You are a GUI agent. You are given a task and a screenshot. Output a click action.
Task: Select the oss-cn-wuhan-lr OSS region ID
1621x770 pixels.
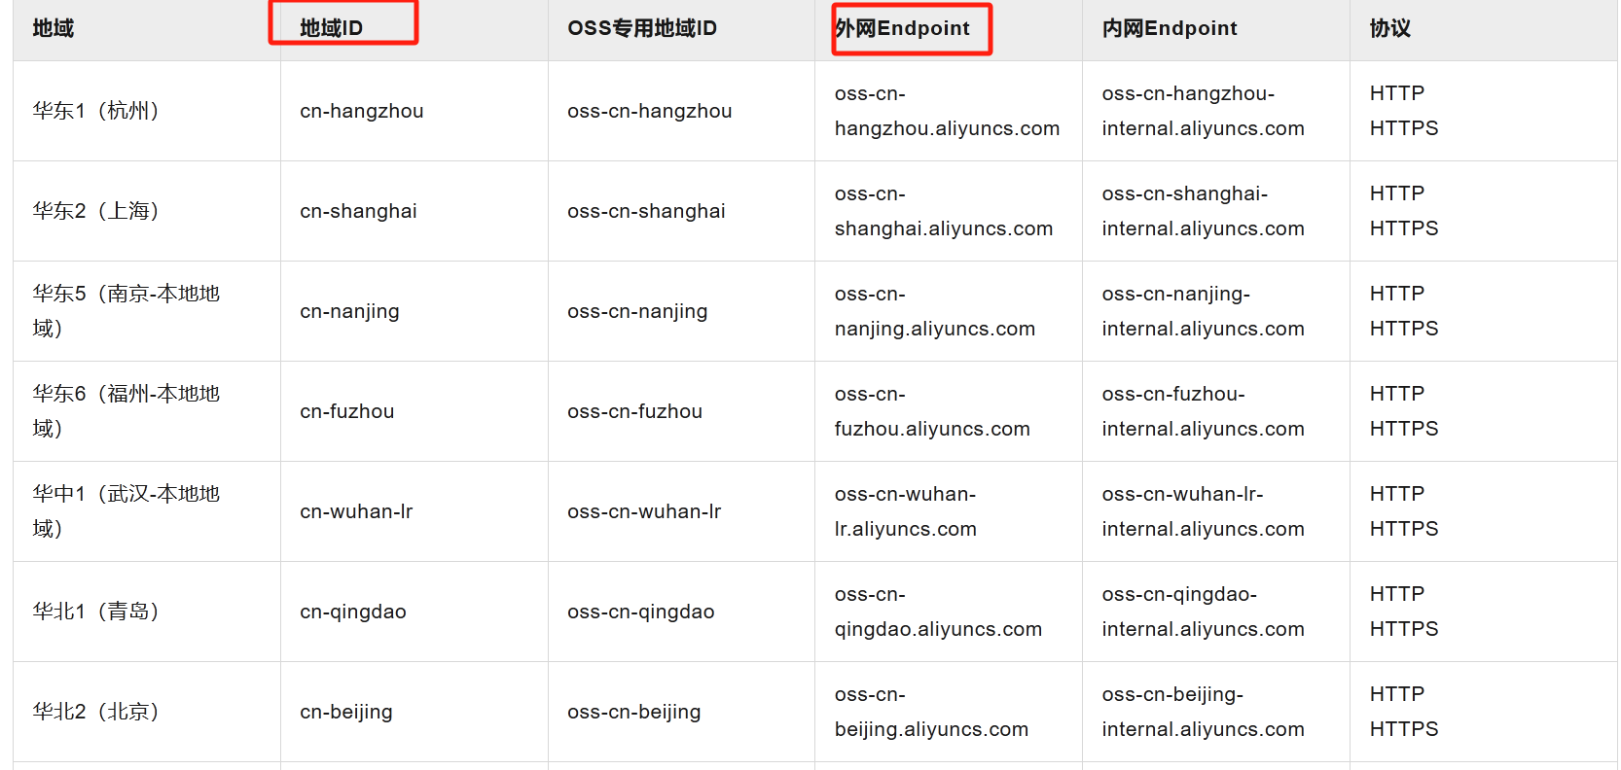point(644,511)
